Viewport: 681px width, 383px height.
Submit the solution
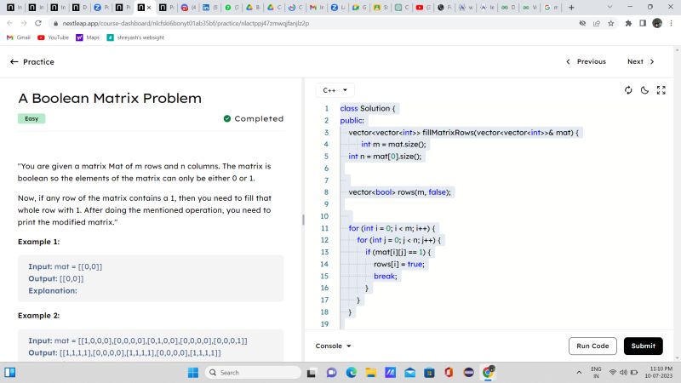[643, 346]
